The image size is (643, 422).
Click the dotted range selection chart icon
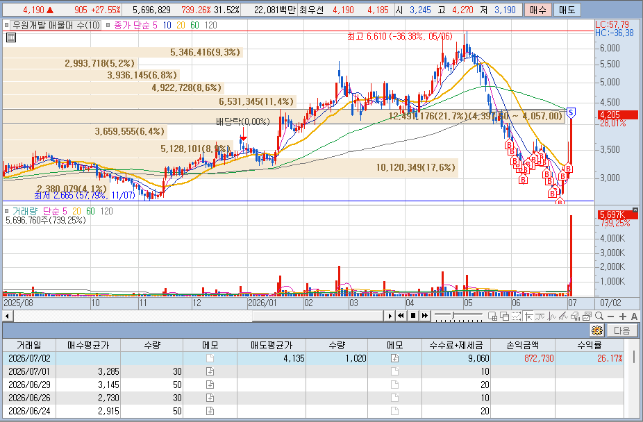pyautogui.click(x=516, y=316)
